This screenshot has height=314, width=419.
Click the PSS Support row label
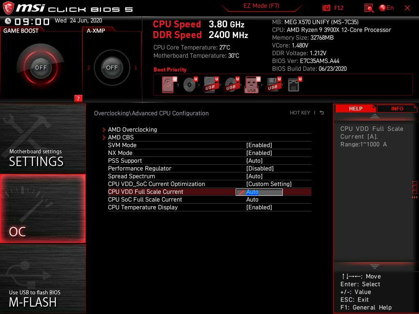[125, 160]
